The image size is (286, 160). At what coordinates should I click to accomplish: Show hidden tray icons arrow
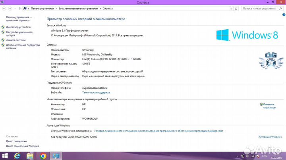tap(237, 156)
